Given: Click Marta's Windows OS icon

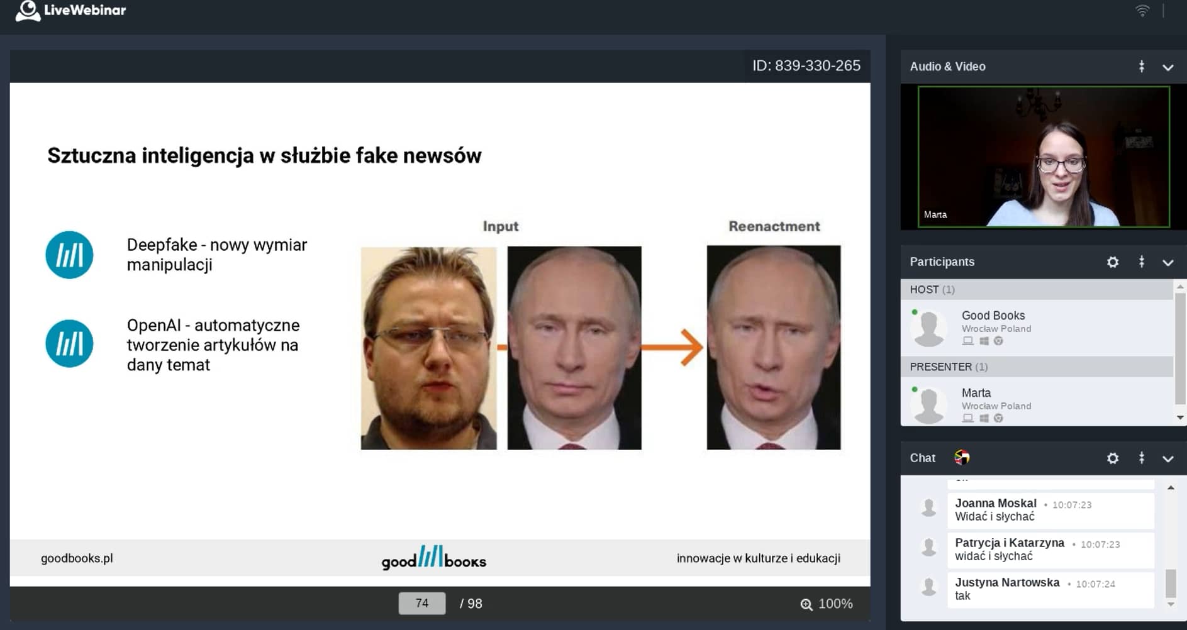Looking at the screenshot, I should click(984, 418).
